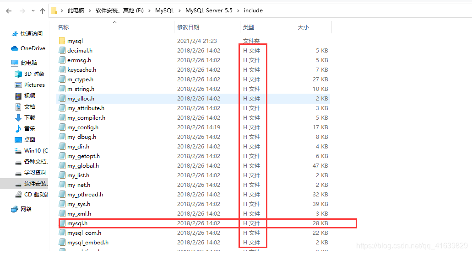472x254 pixels.
Task: Select the mysql.h file name
Action: click(77, 223)
